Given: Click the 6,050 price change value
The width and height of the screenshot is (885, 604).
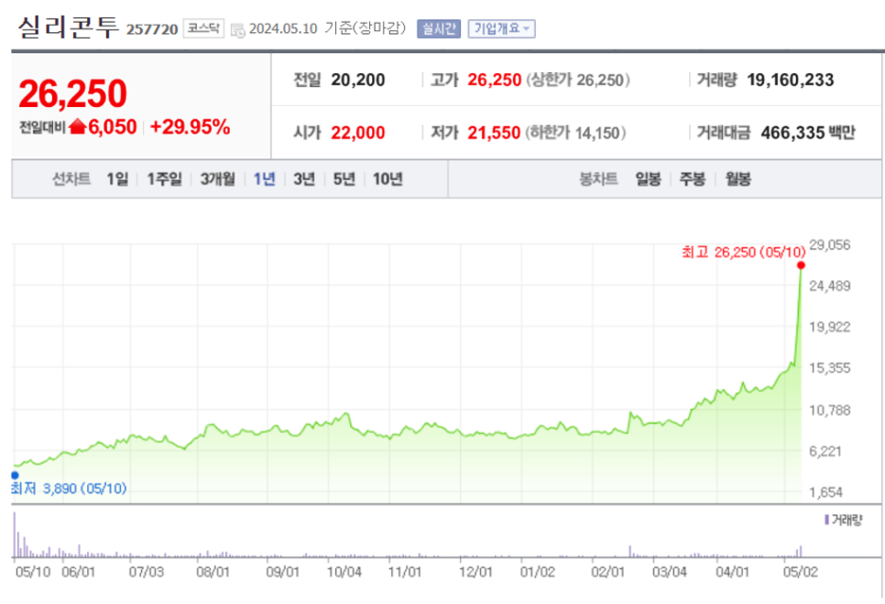Looking at the screenshot, I should 113,127.
